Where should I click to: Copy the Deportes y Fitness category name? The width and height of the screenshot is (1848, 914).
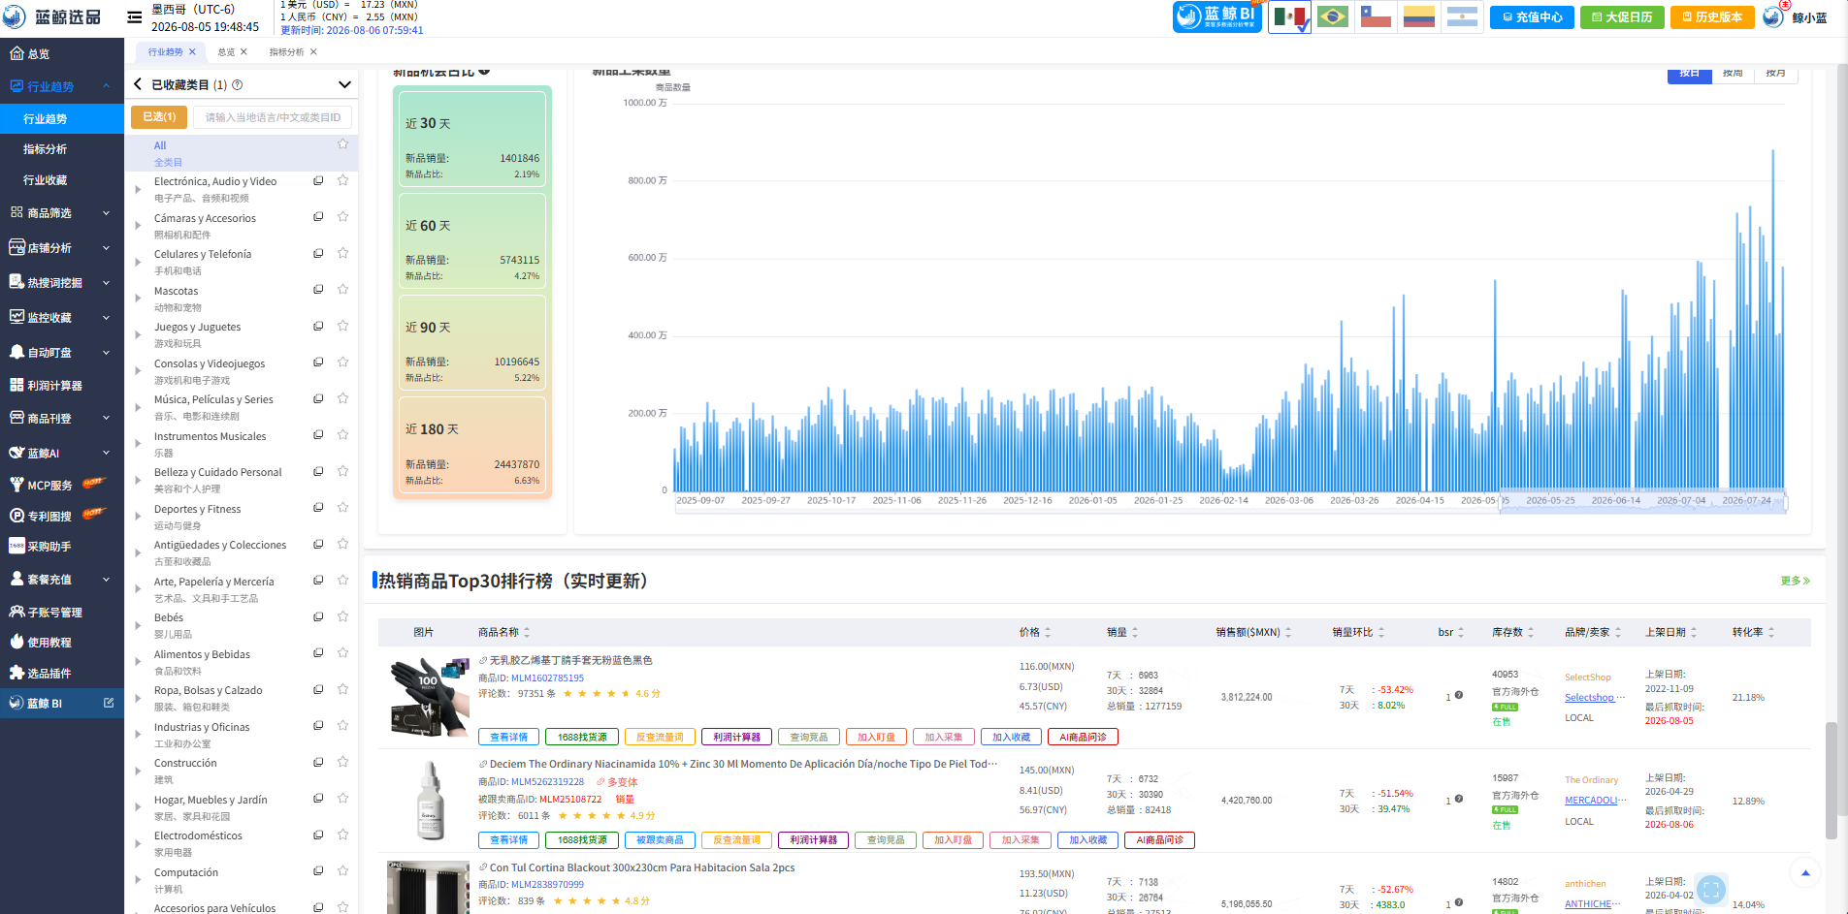pyautogui.click(x=318, y=508)
